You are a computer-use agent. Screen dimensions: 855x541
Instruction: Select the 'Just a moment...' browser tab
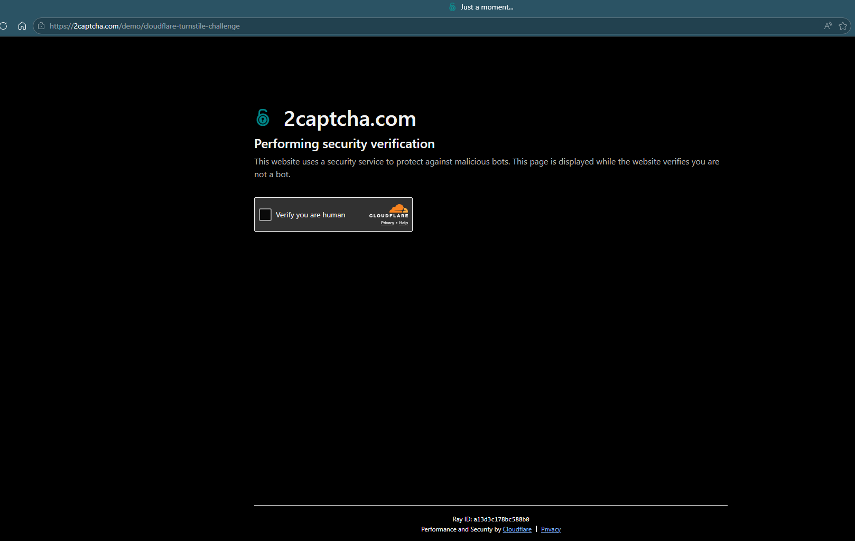pos(481,7)
